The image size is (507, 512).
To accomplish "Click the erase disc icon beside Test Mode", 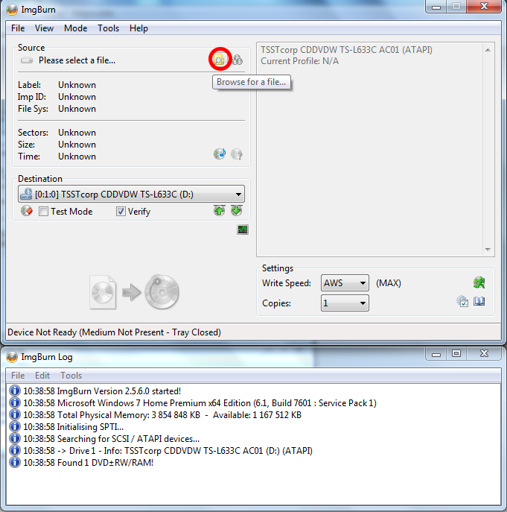I will pyautogui.click(x=26, y=211).
